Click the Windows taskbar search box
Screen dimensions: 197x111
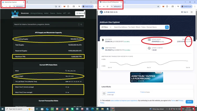point(20,109)
